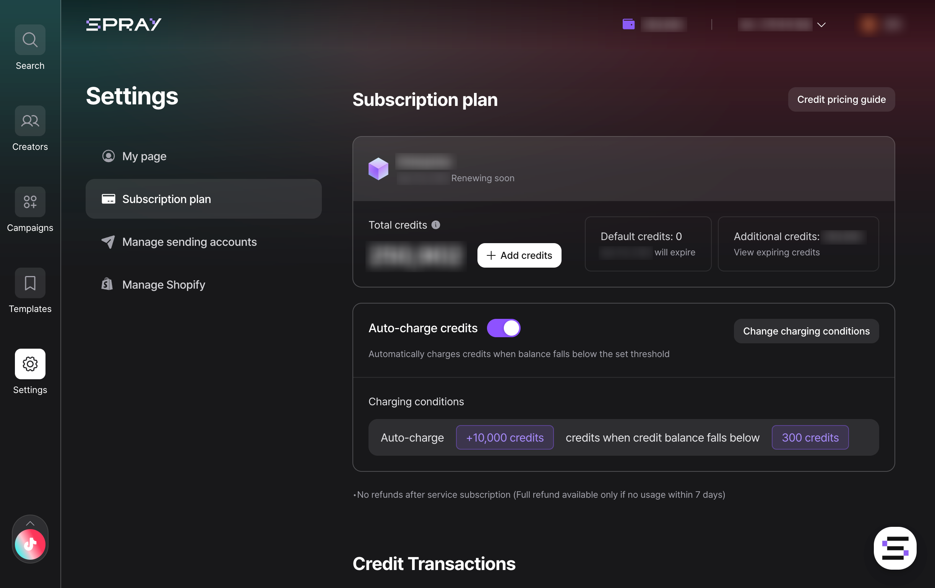Click View expiring credits link
935x588 pixels.
pos(777,252)
